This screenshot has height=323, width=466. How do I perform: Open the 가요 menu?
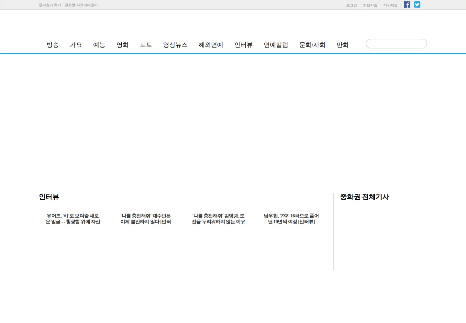click(76, 45)
